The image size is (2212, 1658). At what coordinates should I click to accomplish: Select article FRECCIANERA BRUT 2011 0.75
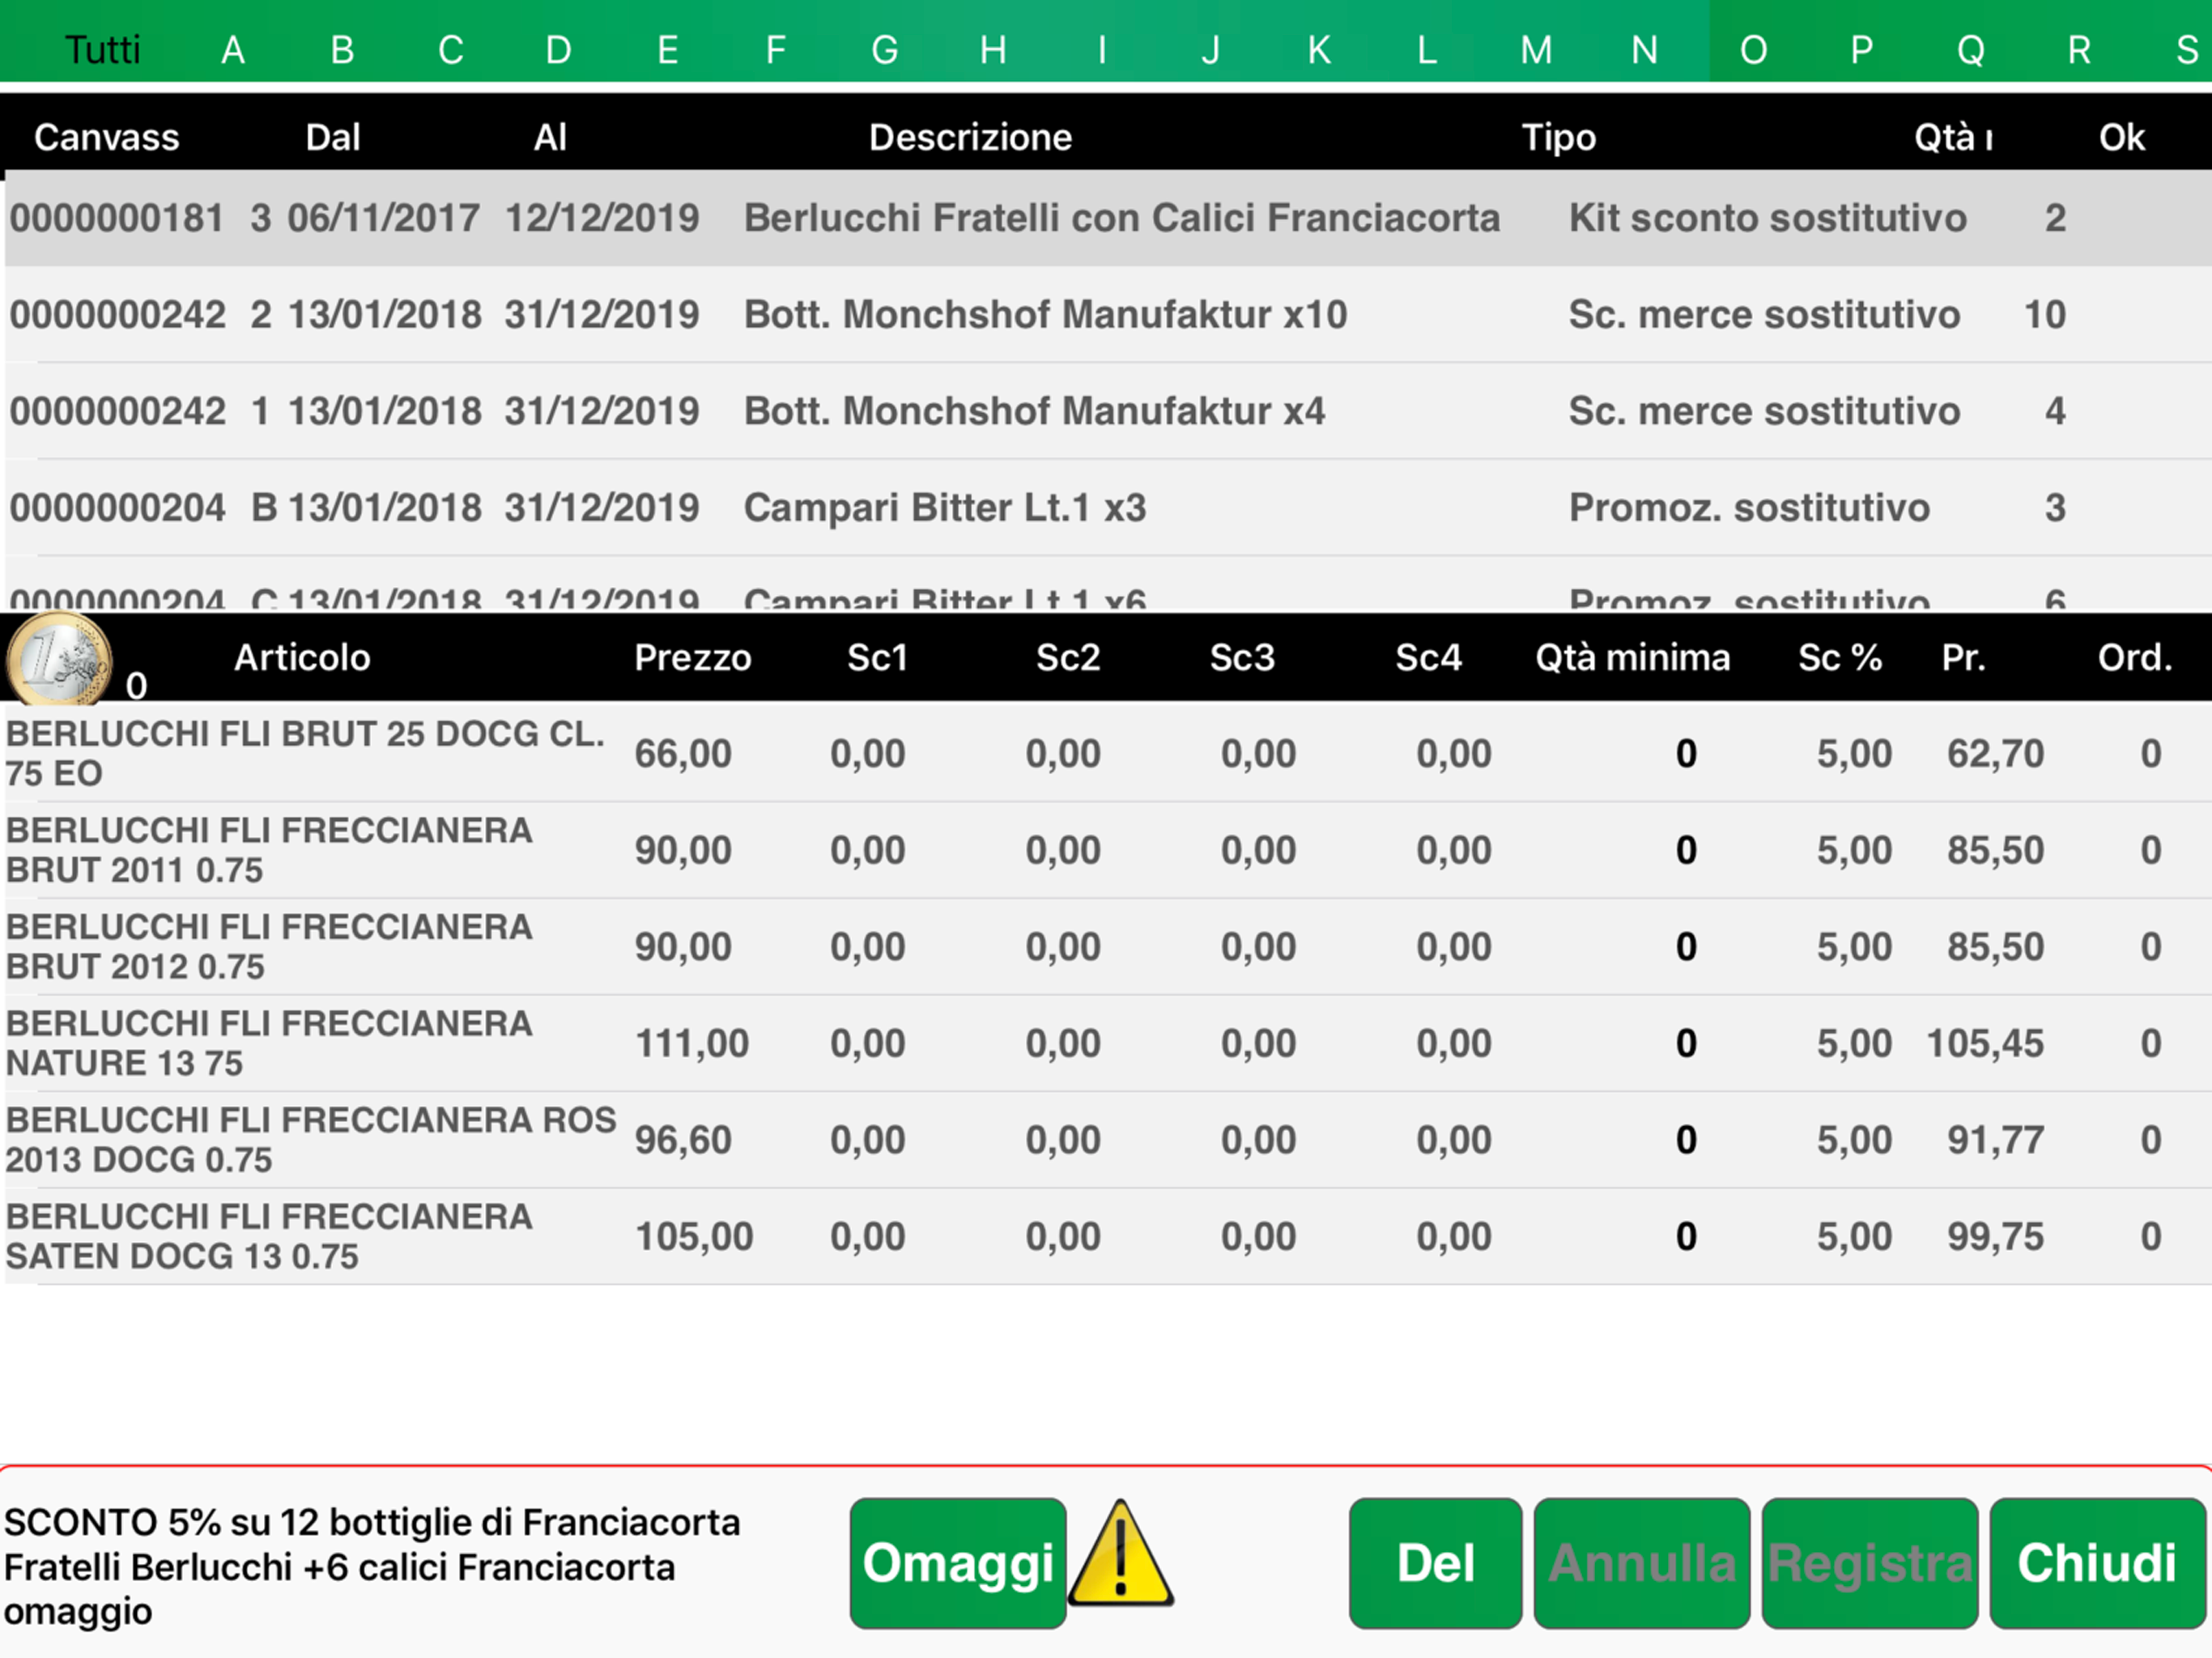1106,850
